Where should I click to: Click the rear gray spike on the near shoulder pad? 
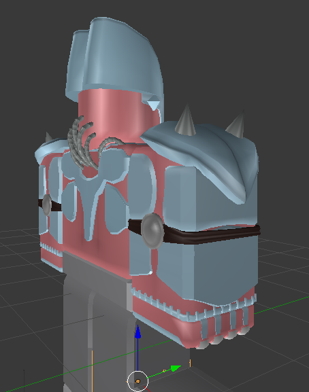(x=236, y=125)
